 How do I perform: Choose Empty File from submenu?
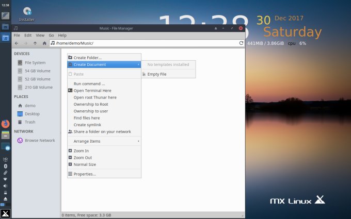168,74
